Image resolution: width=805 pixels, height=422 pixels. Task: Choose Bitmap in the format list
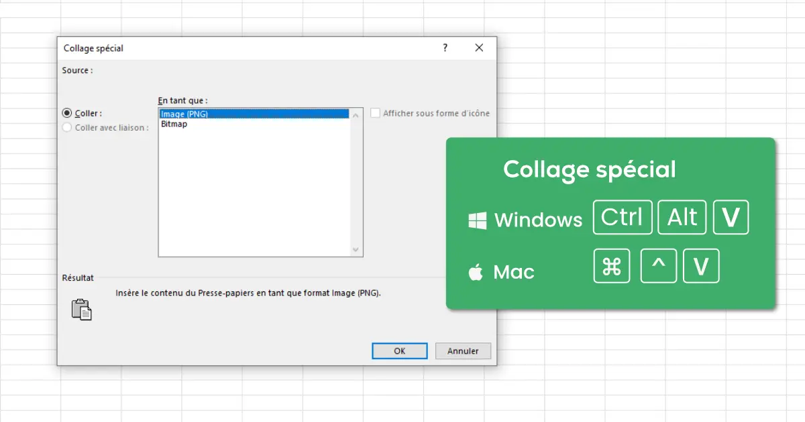(254, 124)
